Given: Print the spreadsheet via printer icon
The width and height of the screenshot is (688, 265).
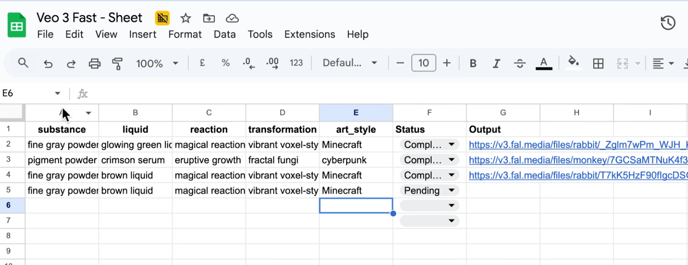Looking at the screenshot, I should click(x=94, y=63).
